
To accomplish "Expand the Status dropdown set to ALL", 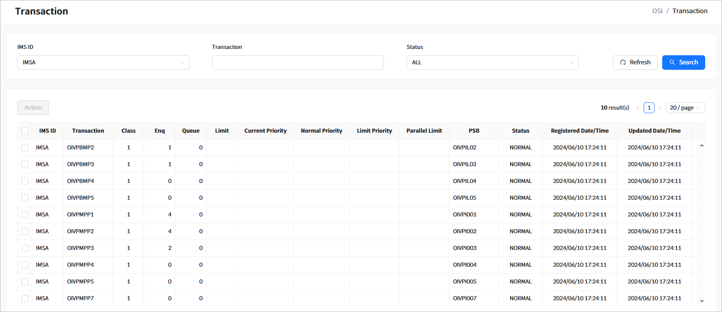I will pyautogui.click(x=492, y=62).
